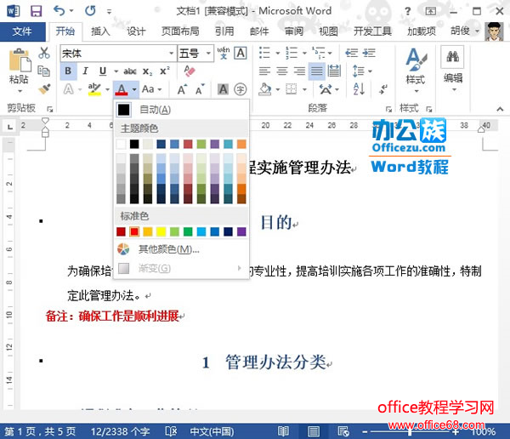Toggle Superscript formatting
This screenshot has height=439, width=510.
coord(165,71)
